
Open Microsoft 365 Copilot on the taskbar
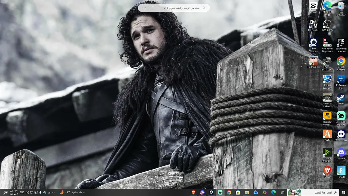tap(265, 192)
